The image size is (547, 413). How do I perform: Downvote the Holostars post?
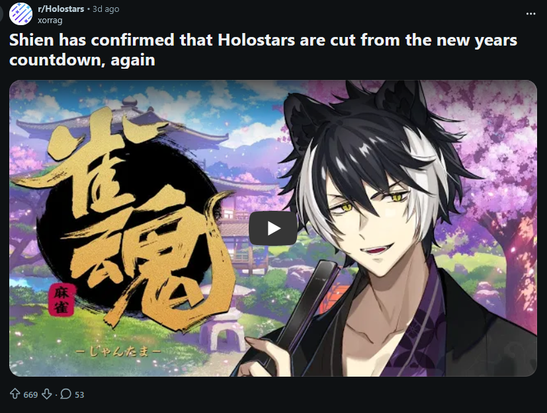[47, 394]
